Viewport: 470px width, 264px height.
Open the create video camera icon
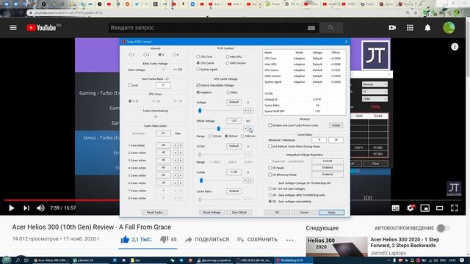point(392,28)
